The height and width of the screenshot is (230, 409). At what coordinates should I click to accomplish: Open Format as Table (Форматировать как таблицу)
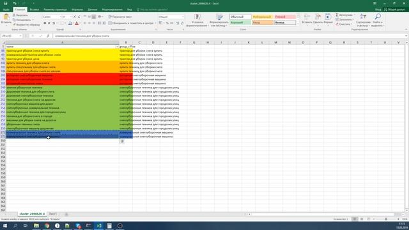coord(219,20)
